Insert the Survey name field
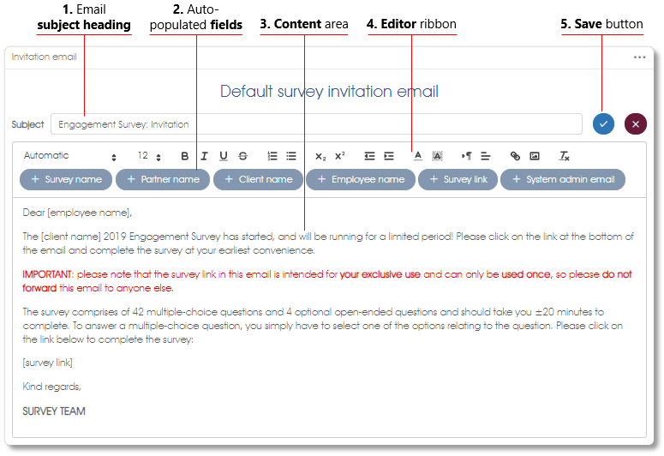Image resolution: width=664 pixels, height=456 pixels. (66, 180)
